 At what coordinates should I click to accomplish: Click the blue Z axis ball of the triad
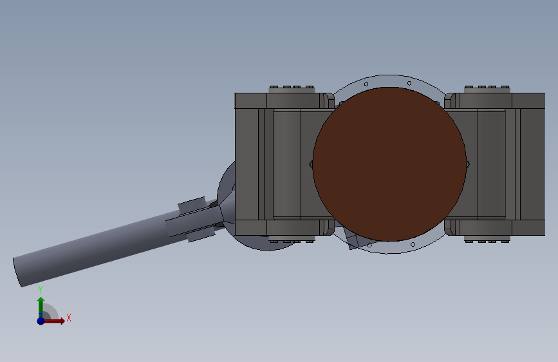coord(41,321)
